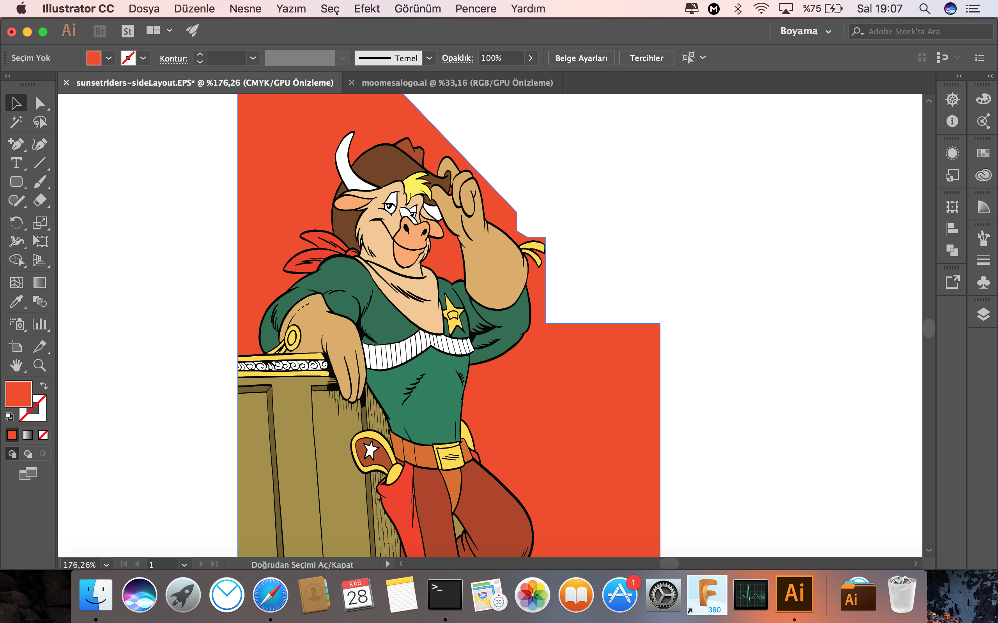Select the Eraser tool
This screenshot has height=623, width=998.
pyautogui.click(x=40, y=201)
